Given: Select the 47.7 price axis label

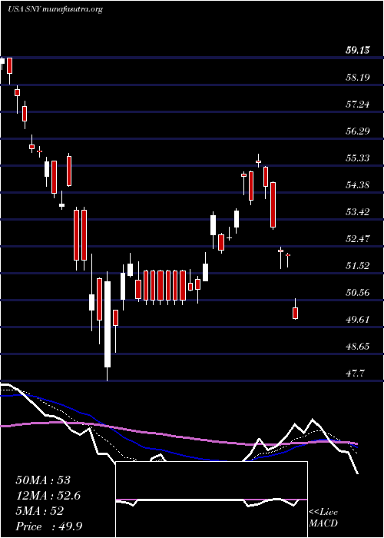Looking at the screenshot, I should tap(355, 374).
